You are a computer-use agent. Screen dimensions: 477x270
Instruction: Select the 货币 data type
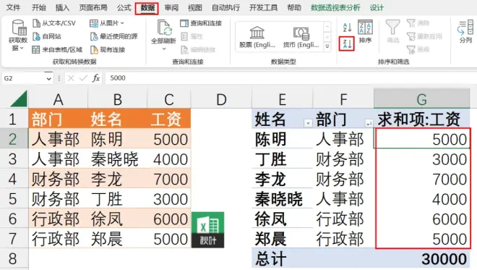pyautogui.click(x=301, y=37)
